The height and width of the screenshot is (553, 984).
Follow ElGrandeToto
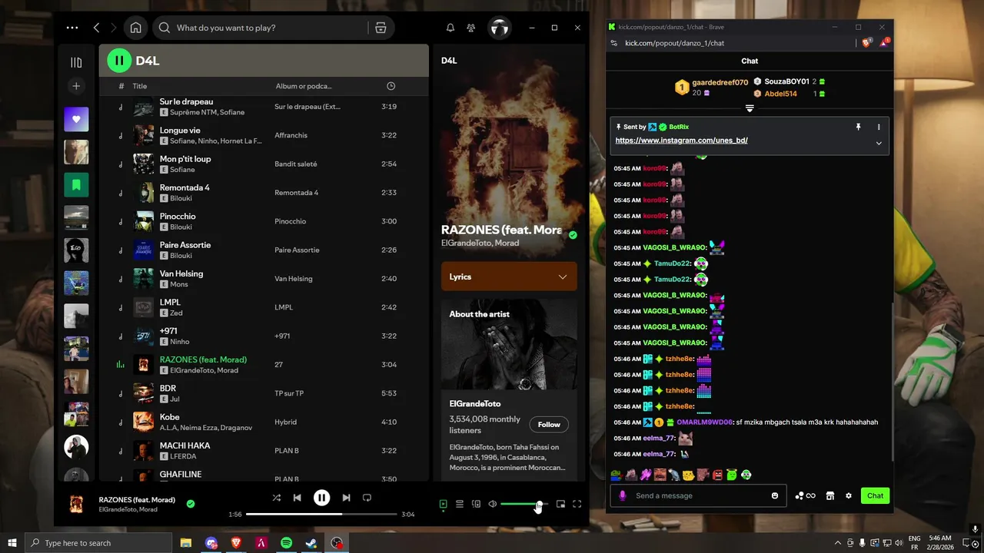click(x=549, y=424)
